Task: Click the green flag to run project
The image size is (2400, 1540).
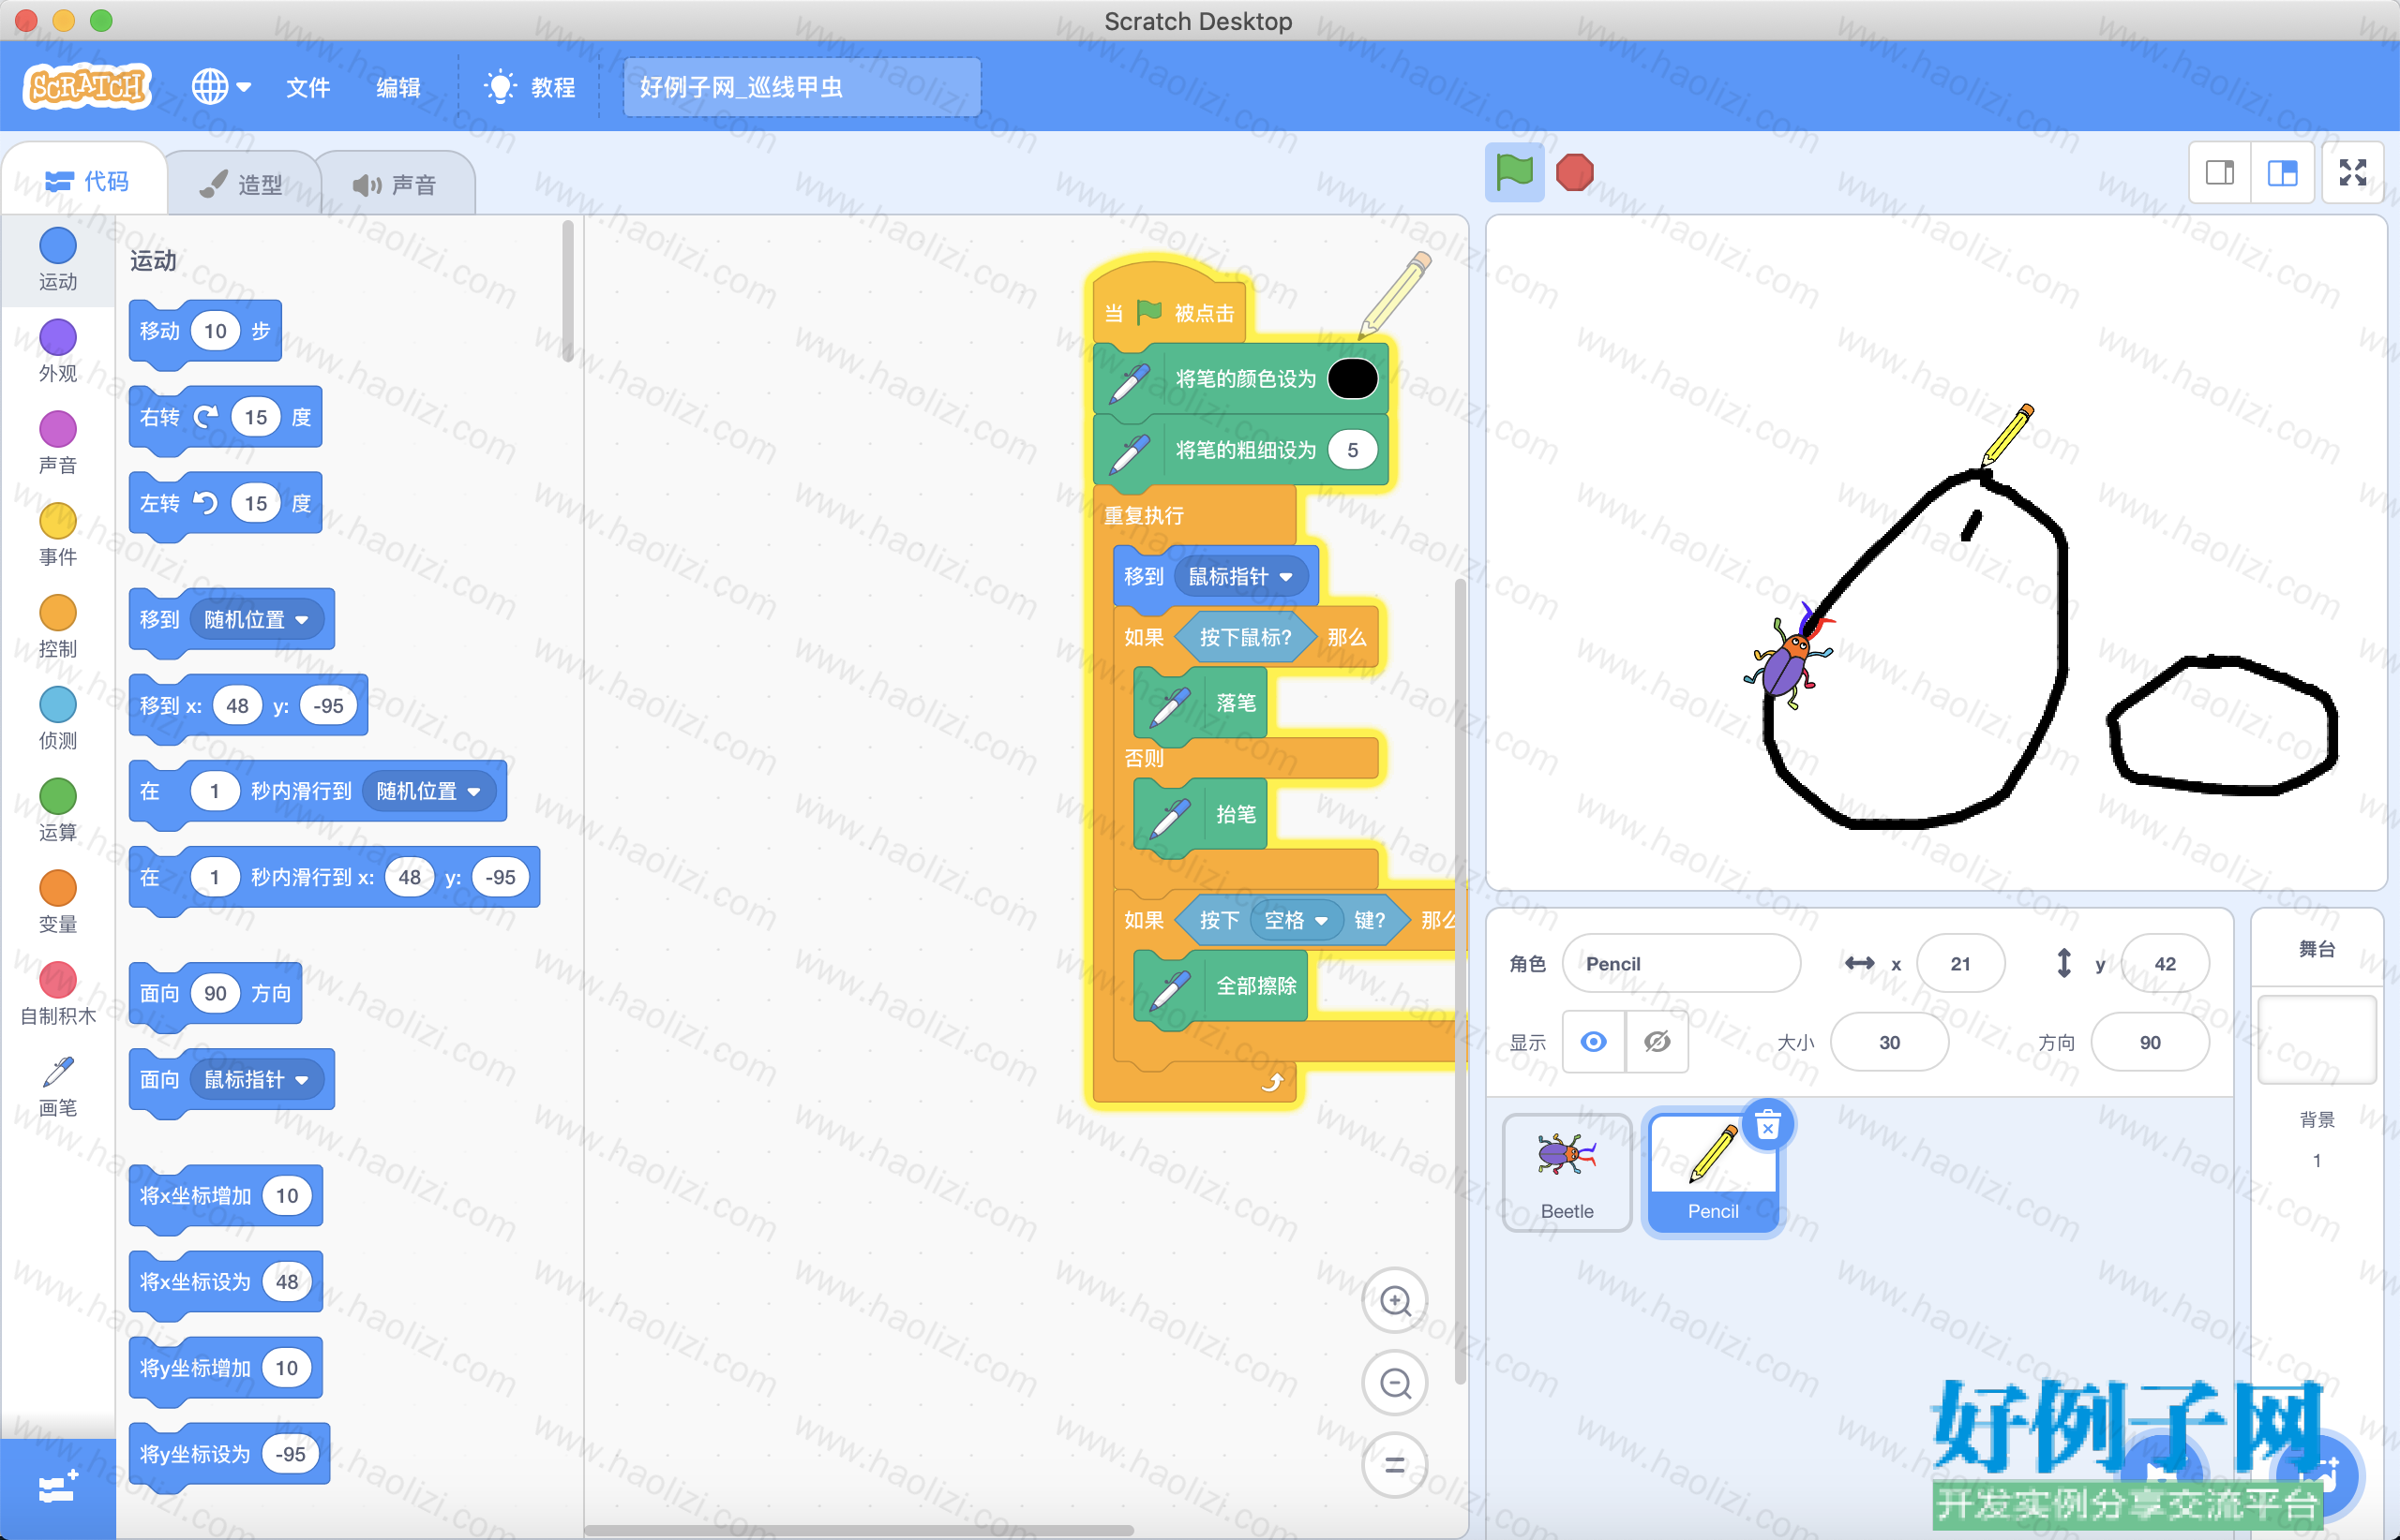Action: (x=1513, y=172)
